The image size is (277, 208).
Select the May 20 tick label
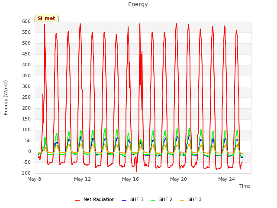coord(178,179)
